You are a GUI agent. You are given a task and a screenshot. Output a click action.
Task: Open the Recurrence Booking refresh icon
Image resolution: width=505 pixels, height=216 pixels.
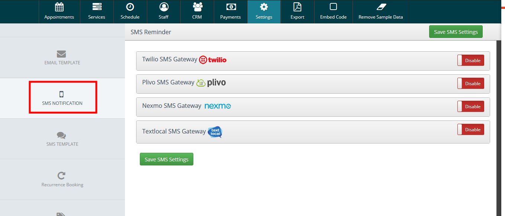(x=61, y=175)
